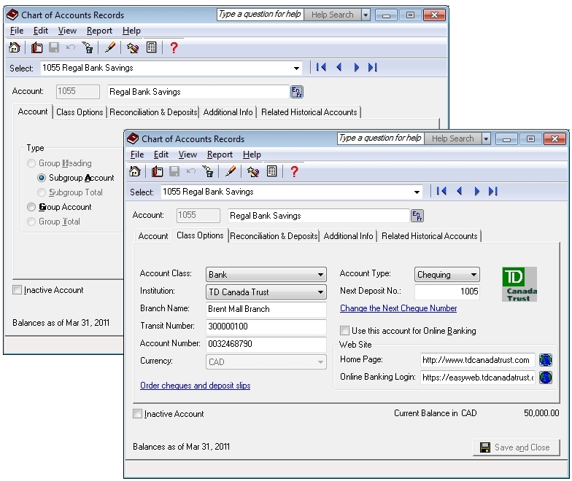Click Order cheques and deposit slips link
572x481 pixels.
coord(195,386)
